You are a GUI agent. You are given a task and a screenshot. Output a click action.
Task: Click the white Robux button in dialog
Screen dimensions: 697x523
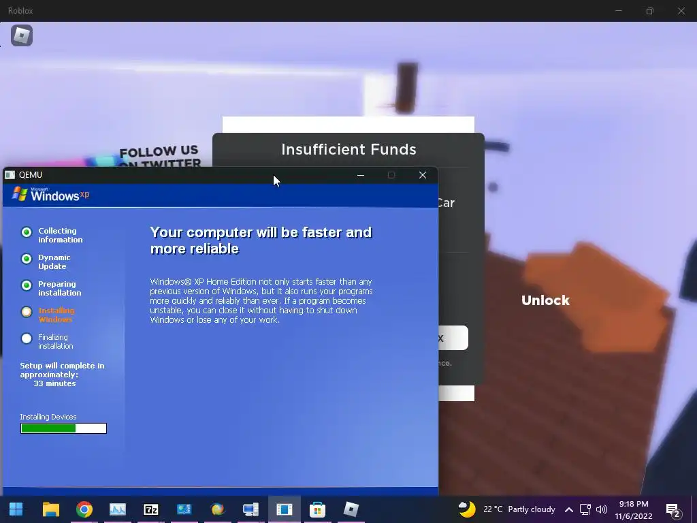click(x=453, y=338)
